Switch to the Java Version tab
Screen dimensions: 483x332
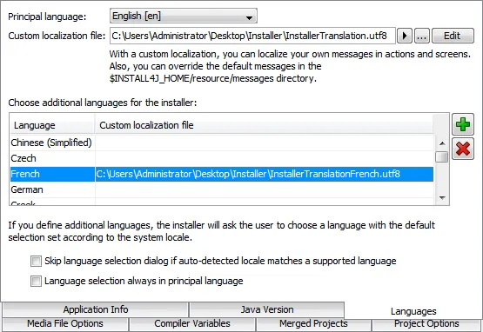[267, 309]
